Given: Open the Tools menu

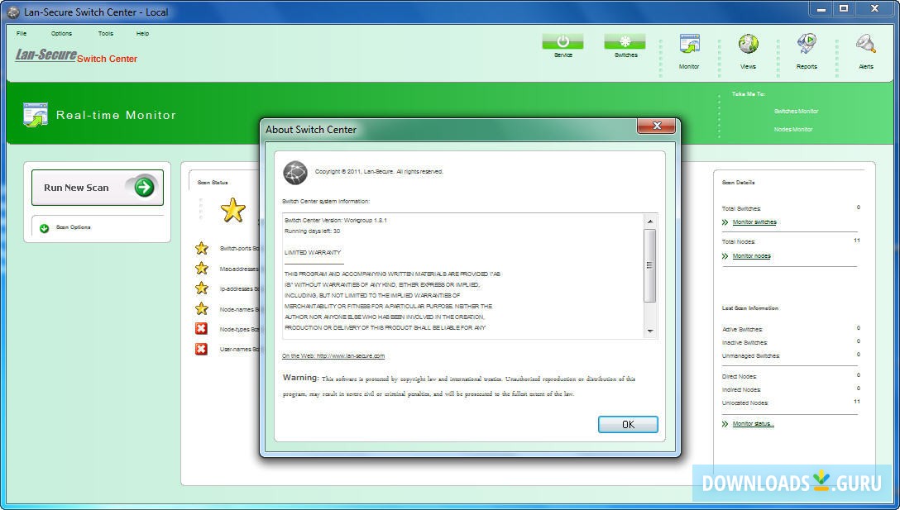Looking at the screenshot, I should click(106, 33).
